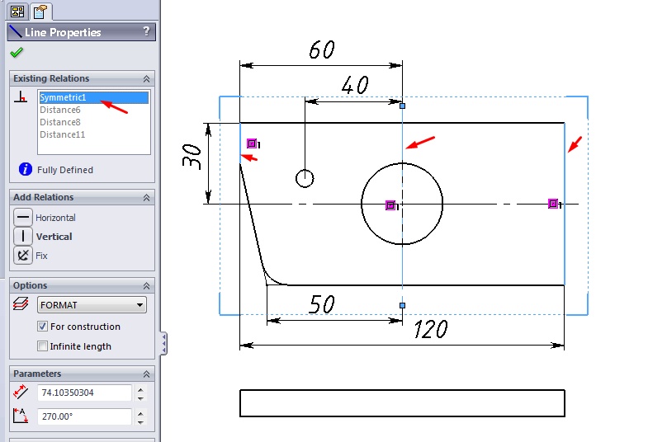Image resolution: width=648 pixels, height=442 pixels.
Task: Select the 40 dimension in the drawing
Action: pos(355,85)
